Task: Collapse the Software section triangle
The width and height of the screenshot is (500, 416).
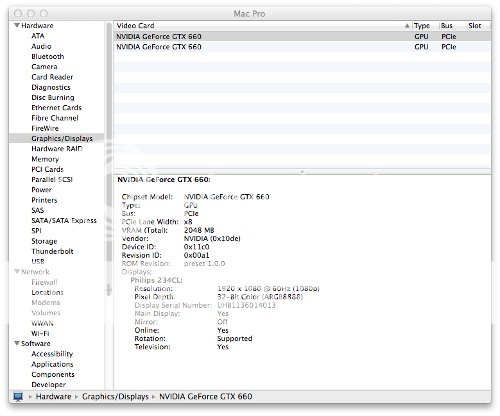Action: coord(16,344)
